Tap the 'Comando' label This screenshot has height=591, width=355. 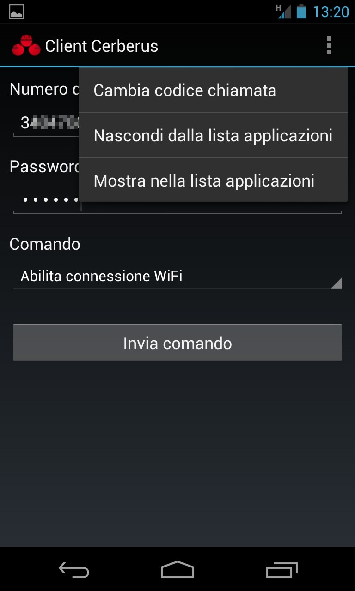point(45,244)
